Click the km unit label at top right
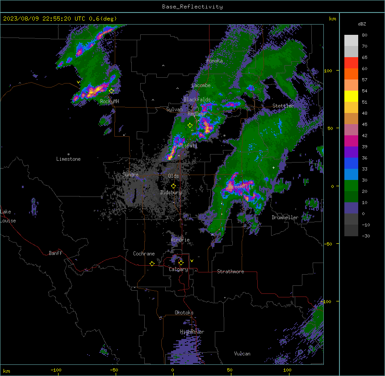The width and height of the screenshot is (385, 376). (x=333, y=19)
